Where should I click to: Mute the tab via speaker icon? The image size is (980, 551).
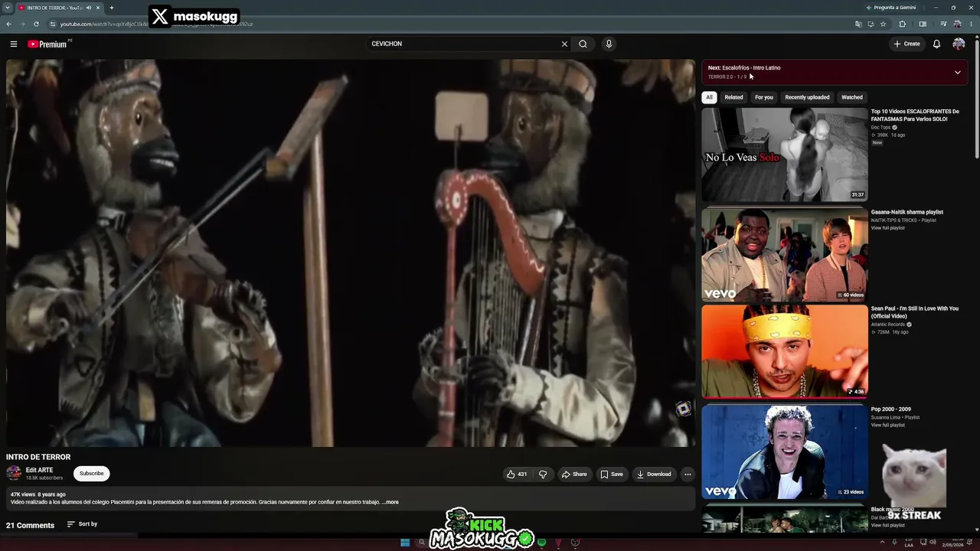(89, 8)
